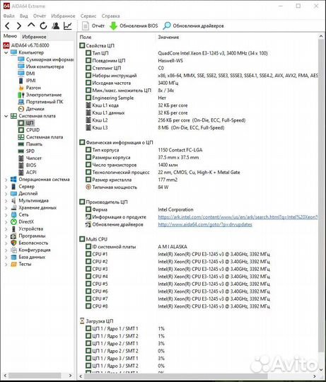Expand the Операционная система node

pos(6,180)
